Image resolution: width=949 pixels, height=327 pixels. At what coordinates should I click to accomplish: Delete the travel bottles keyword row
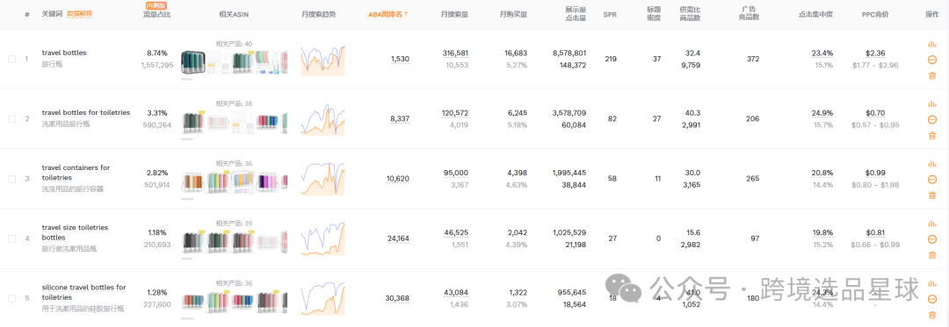tap(932, 75)
